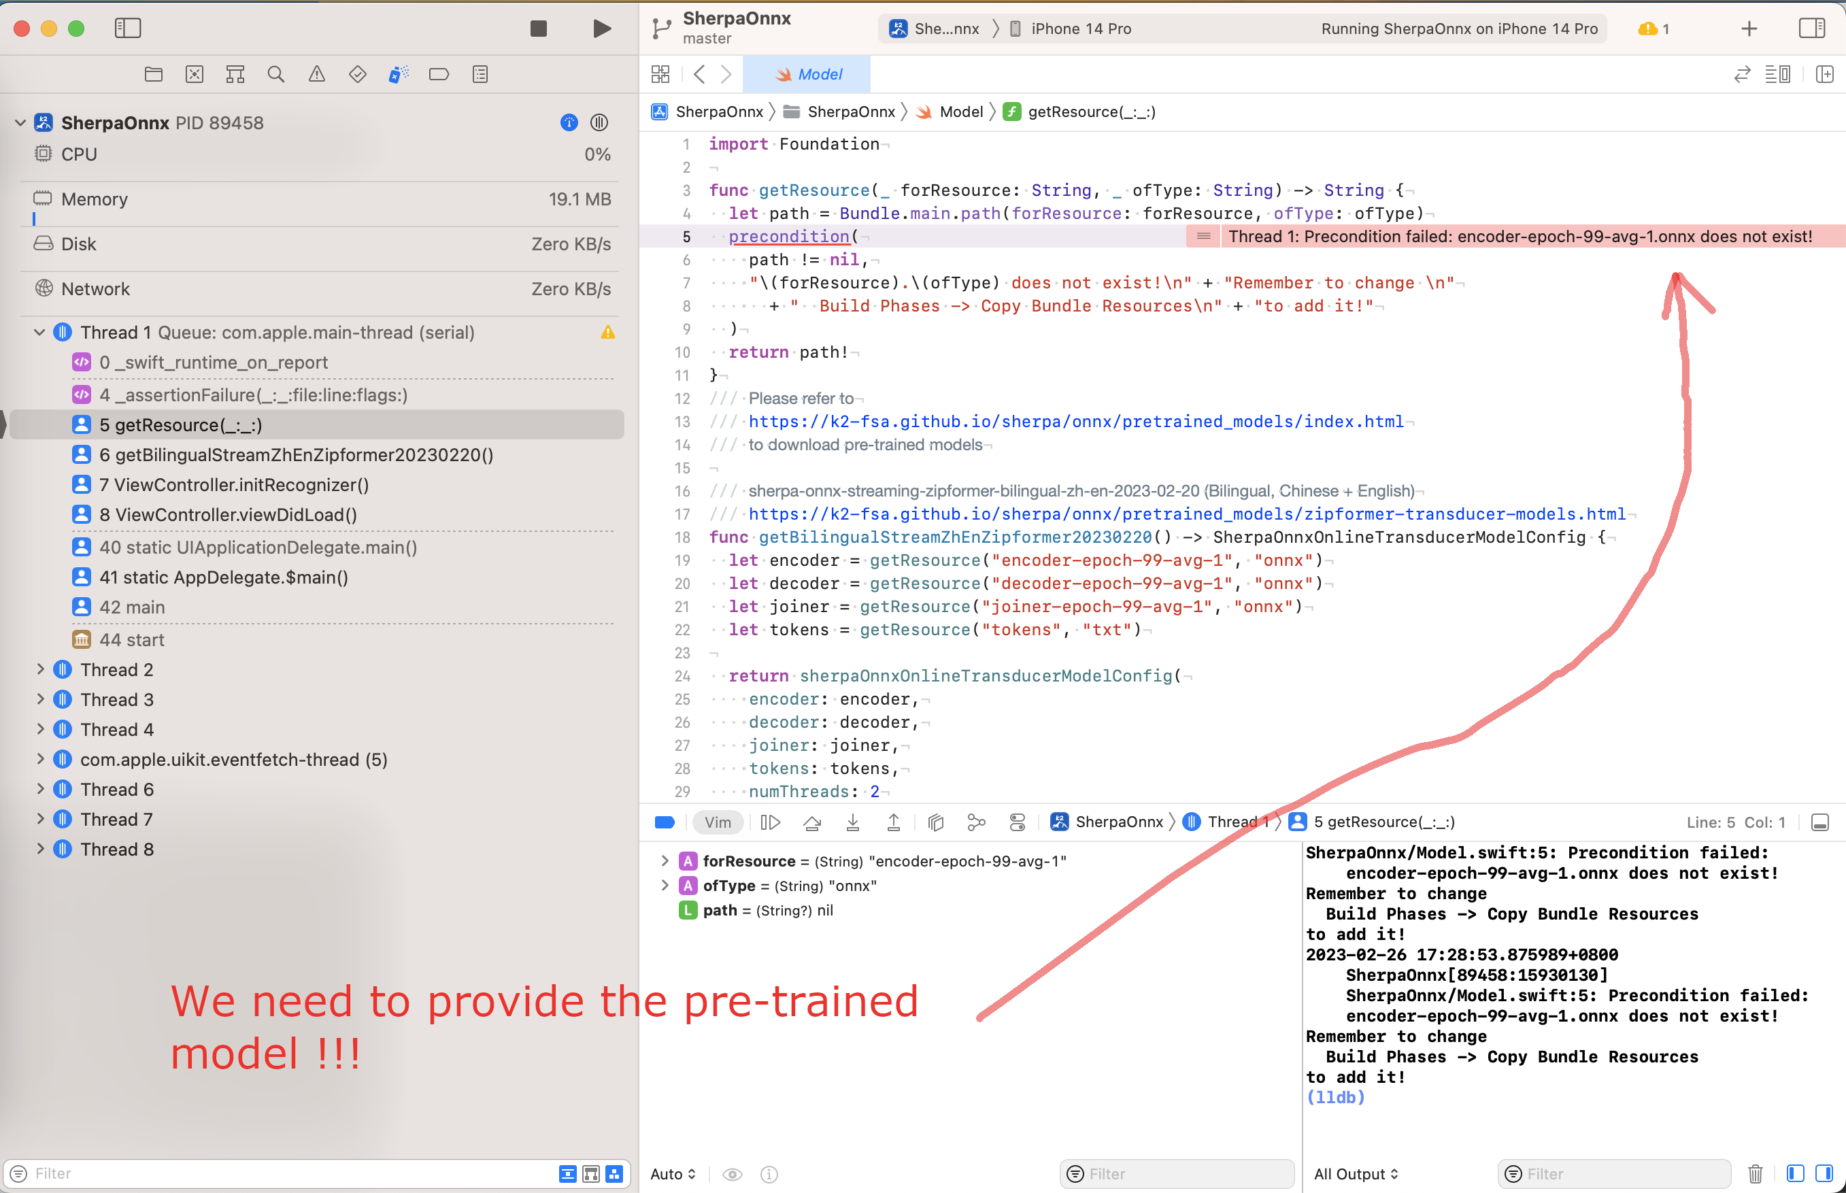Expand Thread 3 in debug navigator
The image size is (1846, 1193).
pyautogui.click(x=40, y=699)
